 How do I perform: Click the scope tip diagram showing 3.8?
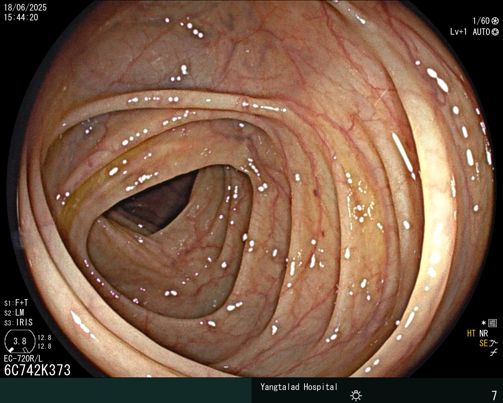(x=20, y=341)
